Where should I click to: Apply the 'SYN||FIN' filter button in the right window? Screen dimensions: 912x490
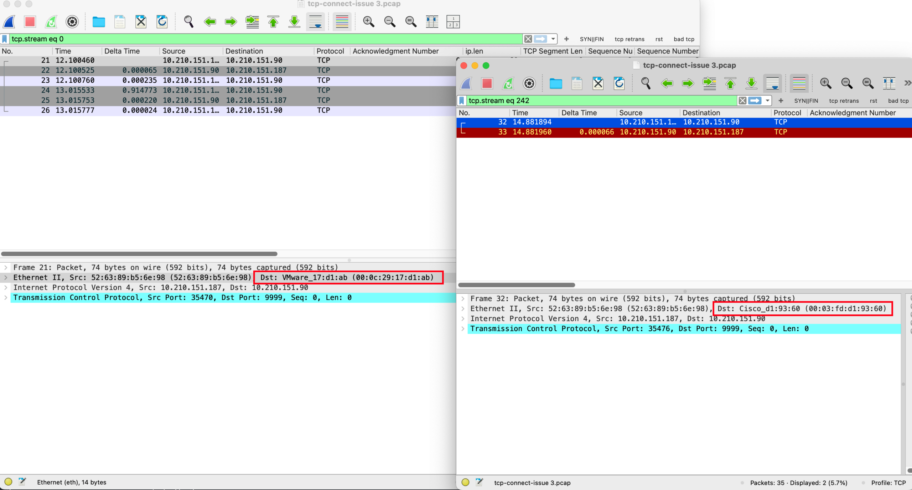(806, 101)
